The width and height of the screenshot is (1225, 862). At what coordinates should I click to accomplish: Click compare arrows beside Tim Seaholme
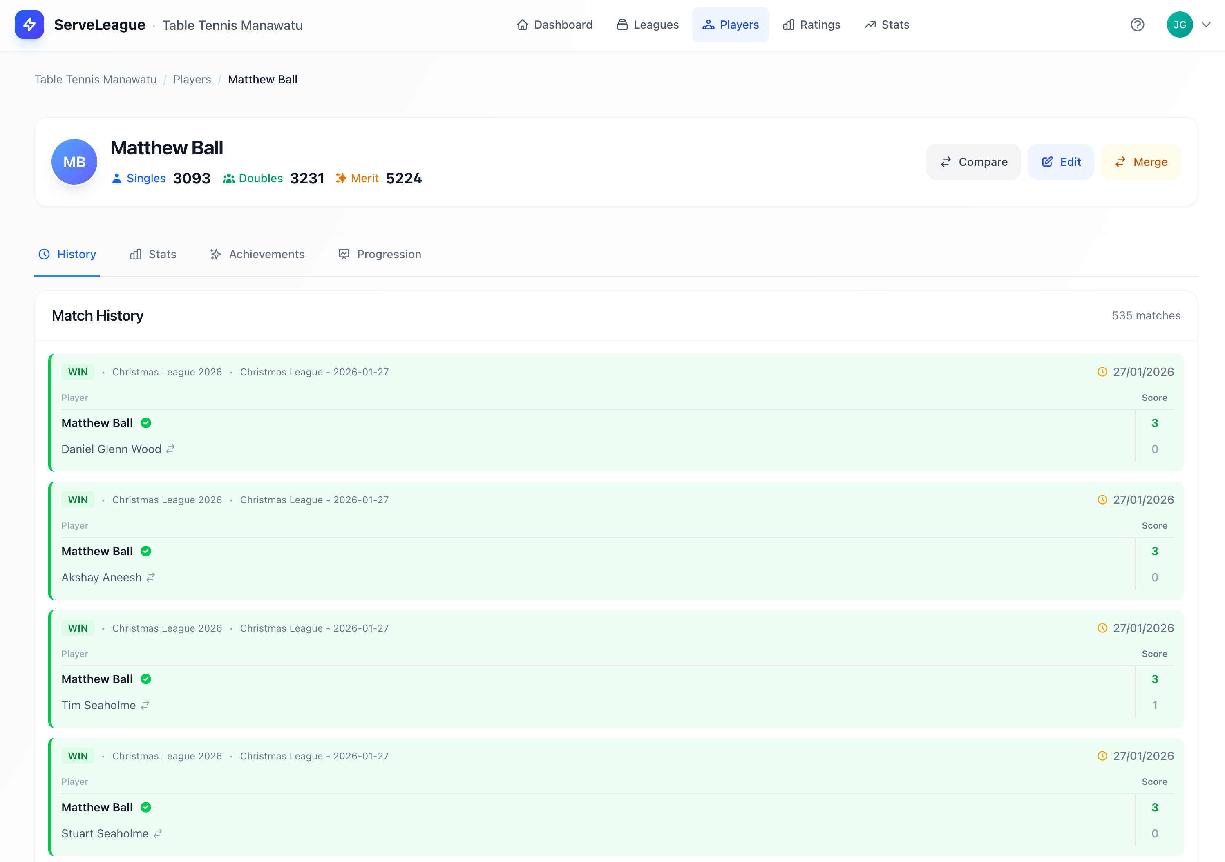145,705
